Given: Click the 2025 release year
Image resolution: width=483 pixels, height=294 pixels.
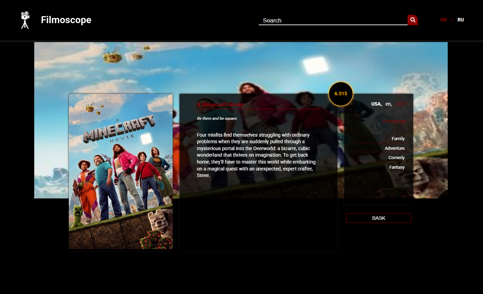Looking at the screenshot, I should point(402,104).
